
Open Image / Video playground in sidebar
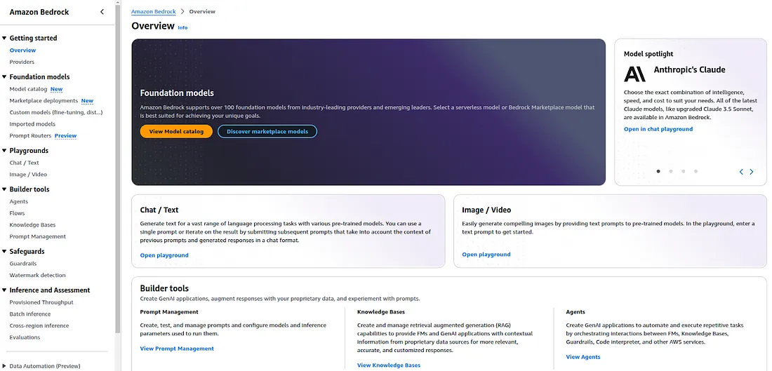click(x=28, y=175)
